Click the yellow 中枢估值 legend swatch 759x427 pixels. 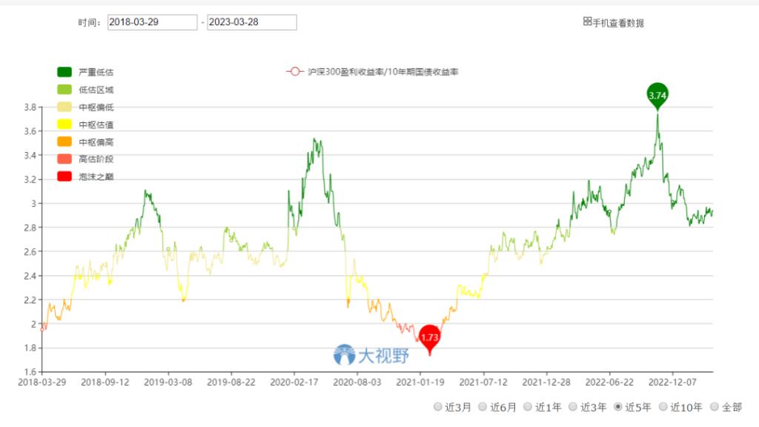64,125
